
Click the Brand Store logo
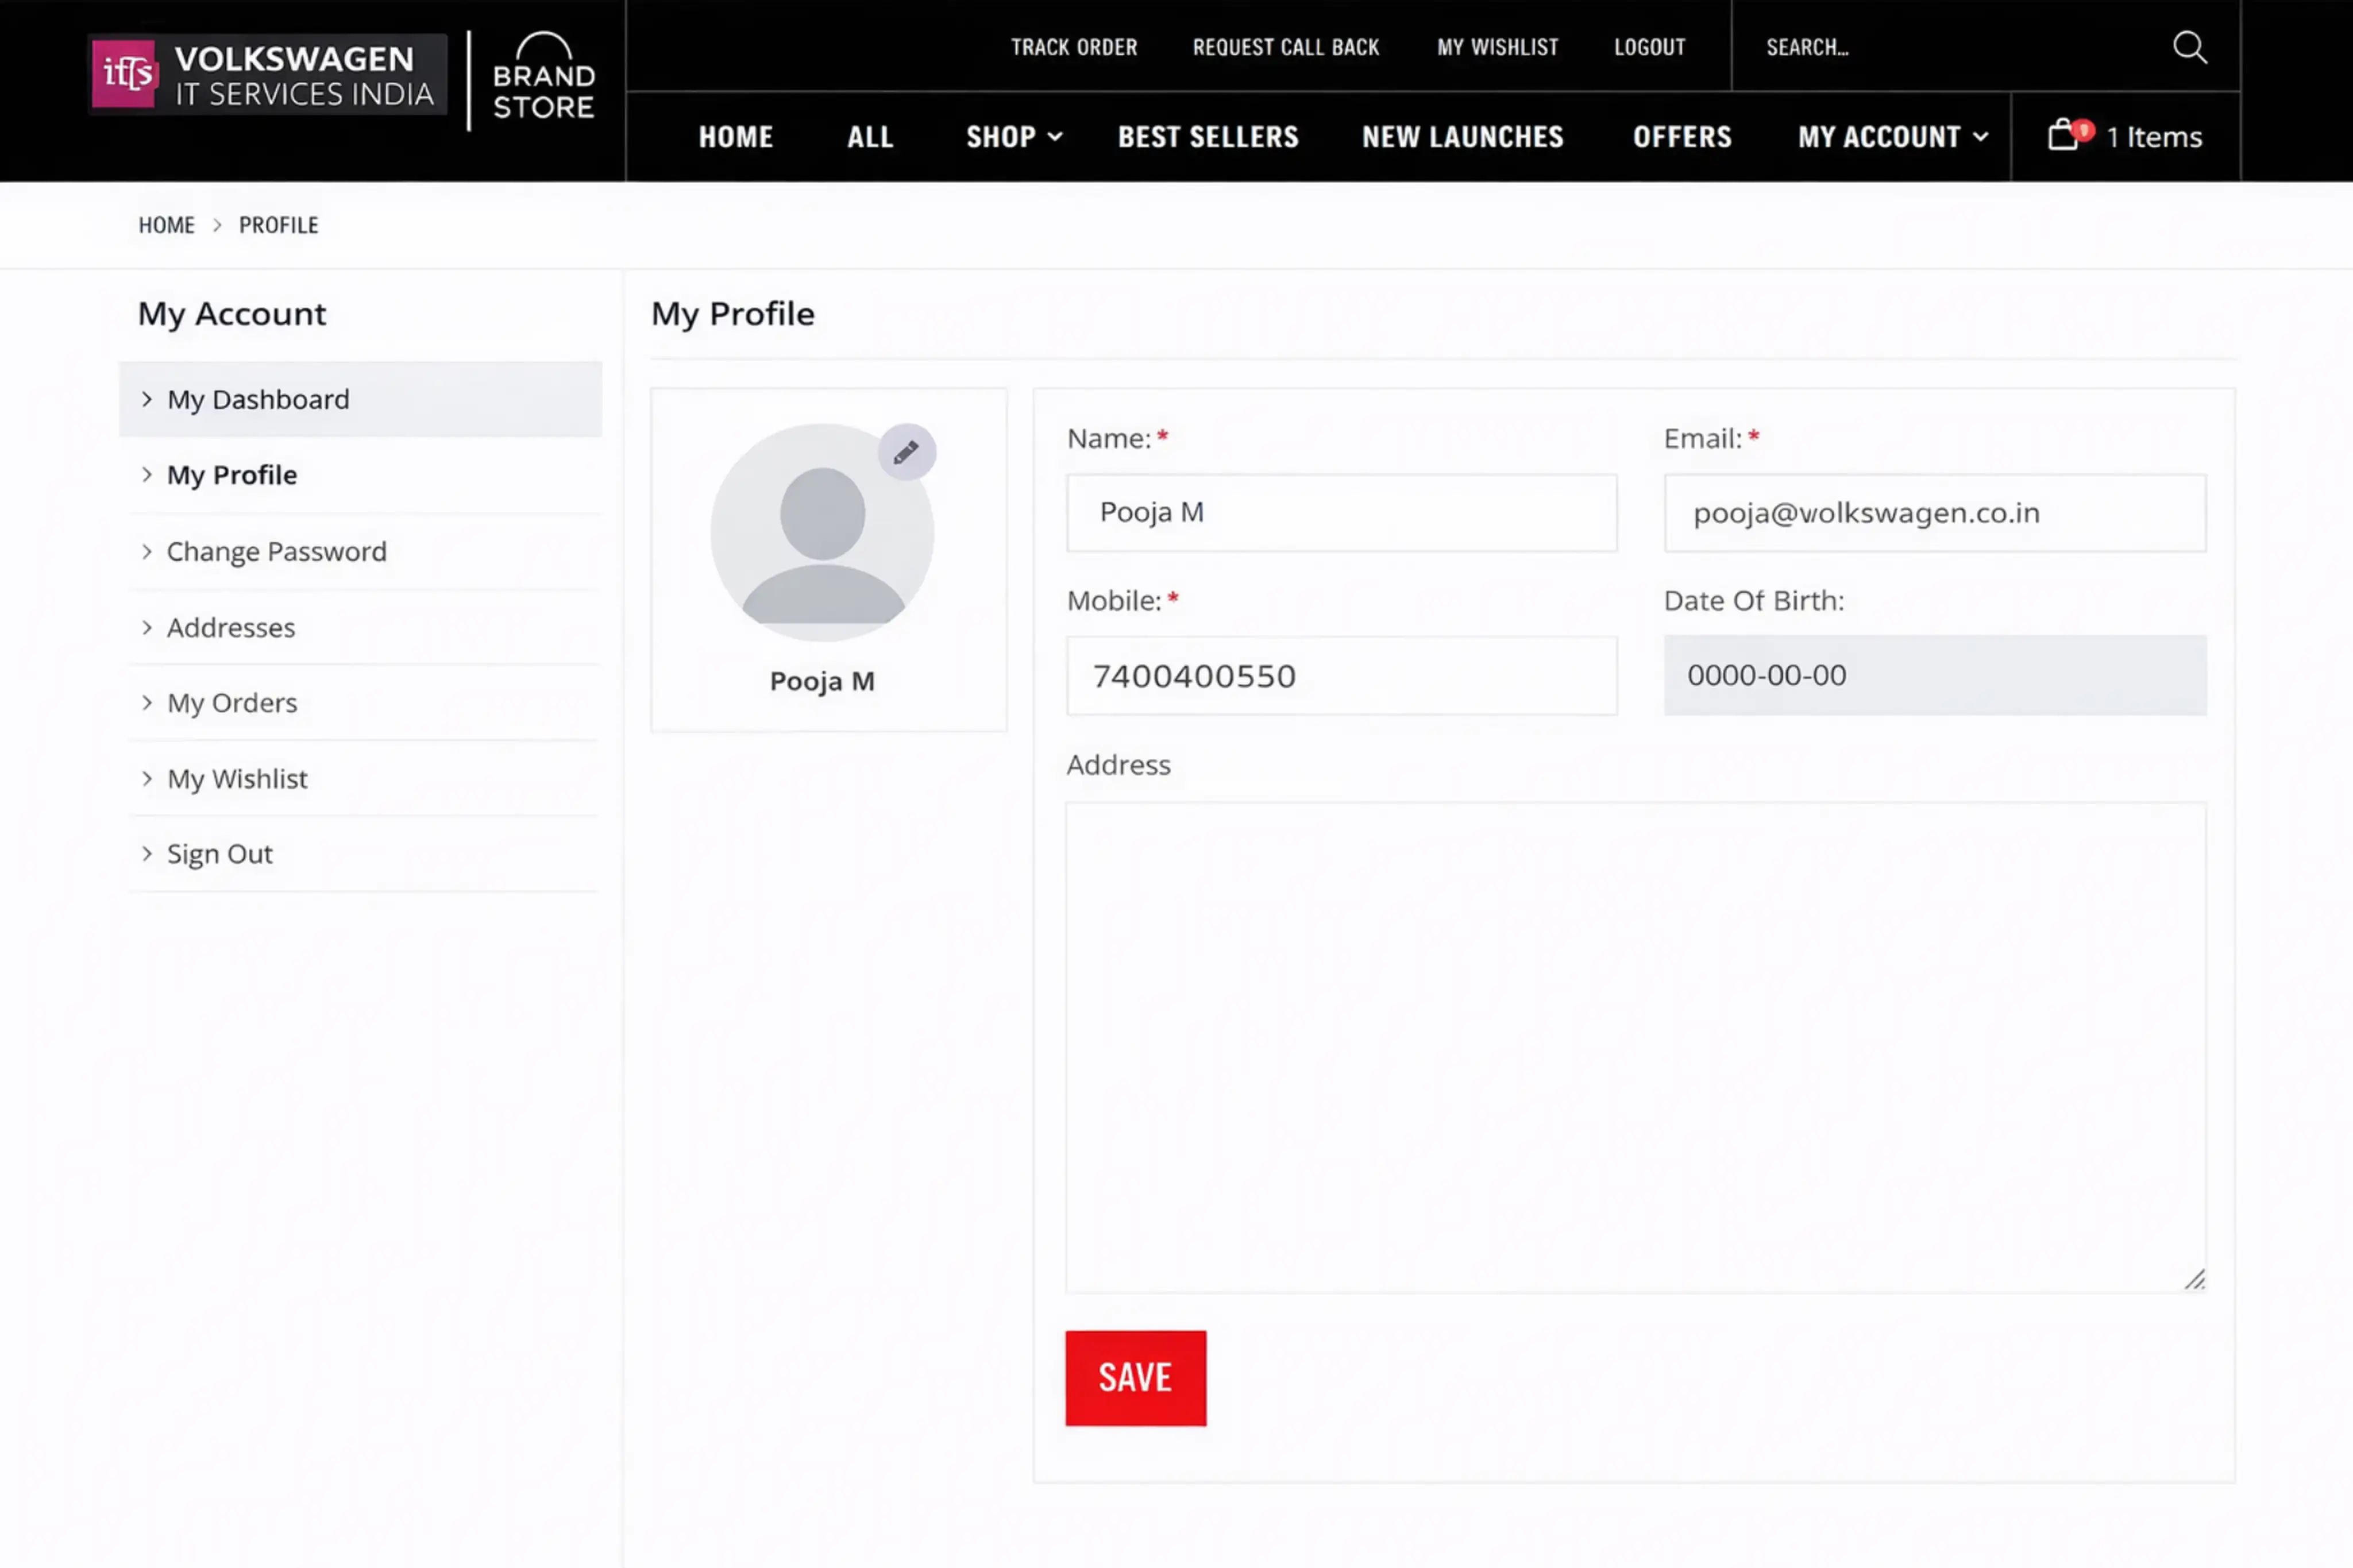click(x=541, y=75)
